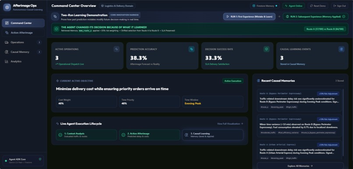Screen dimensions: 353x169
Task: Click the Recent Causal Memories scrollbar
Action: (x=343, y=123)
